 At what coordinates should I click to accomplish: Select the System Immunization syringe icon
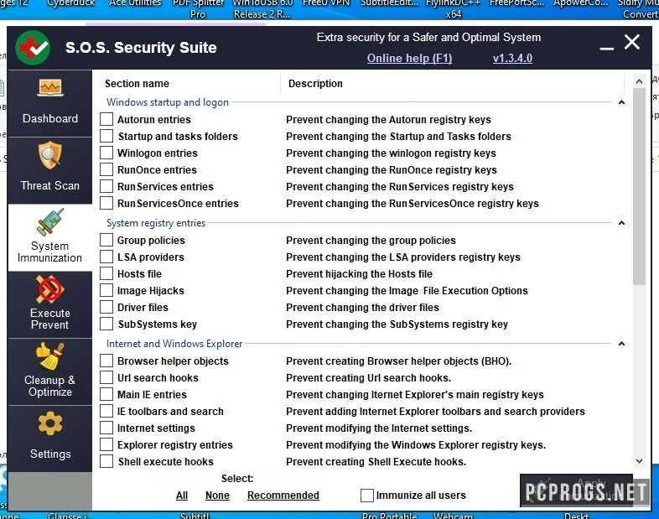pos(50,221)
